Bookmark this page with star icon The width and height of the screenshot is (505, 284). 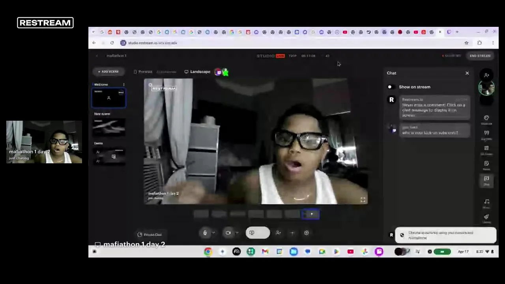[x=466, y=43]
